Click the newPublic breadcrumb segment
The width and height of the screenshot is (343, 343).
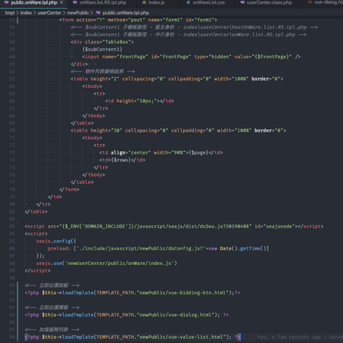pyautogui.click(x=78, y=13)
